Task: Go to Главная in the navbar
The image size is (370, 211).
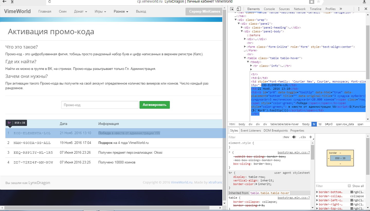Action: point(45,12)
